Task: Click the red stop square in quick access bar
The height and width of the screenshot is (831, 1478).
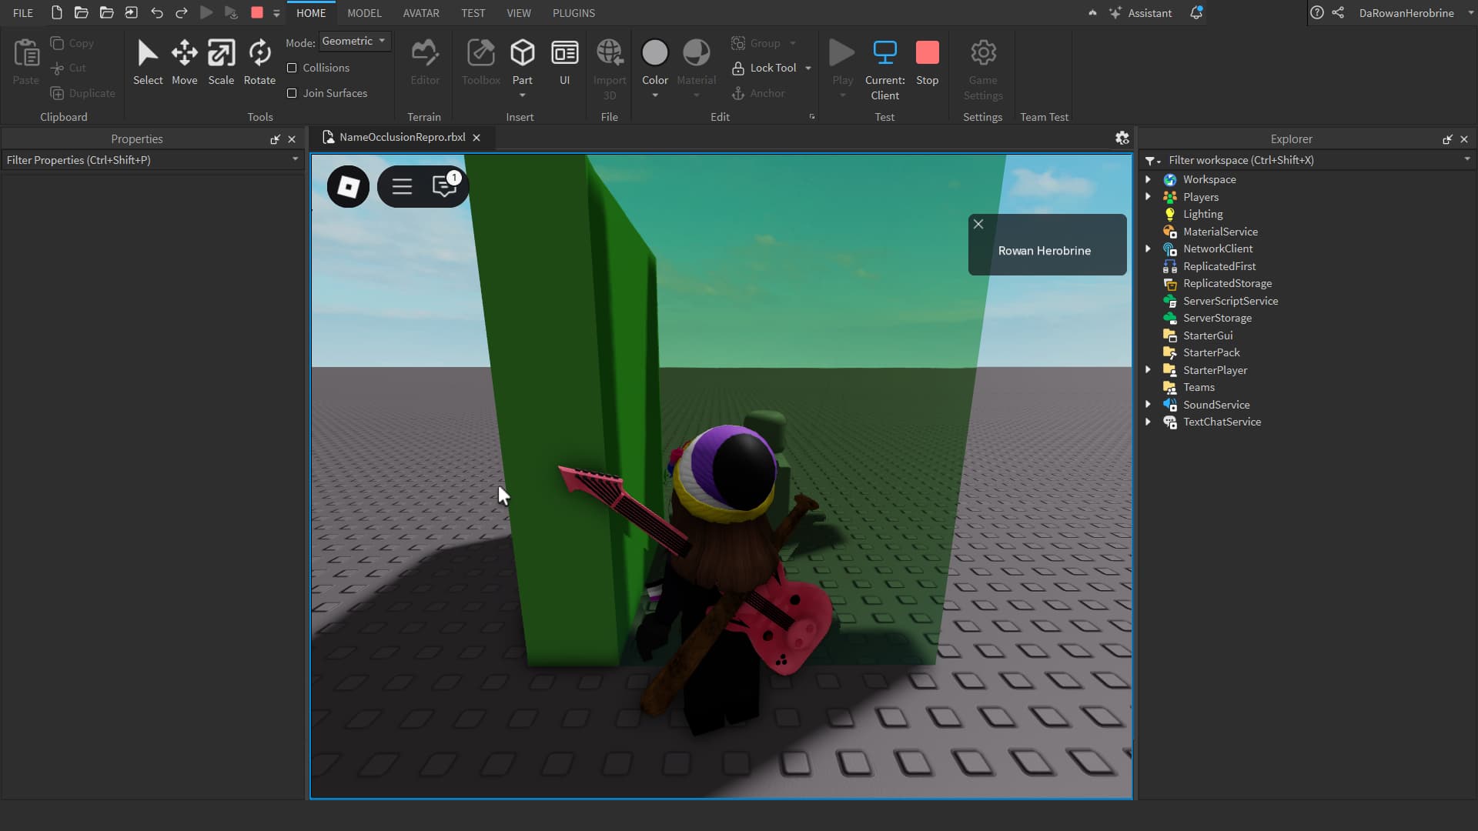Action: pyautogui.click(x=257, y=13)
